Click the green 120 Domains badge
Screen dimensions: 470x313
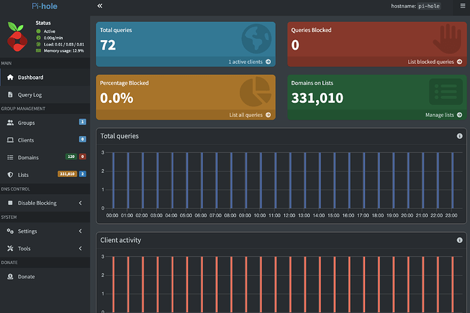71,156
